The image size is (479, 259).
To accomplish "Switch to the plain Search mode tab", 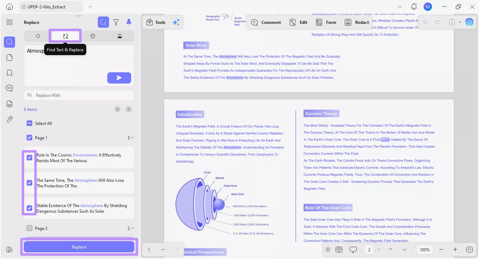I will (x=38, y=36).
